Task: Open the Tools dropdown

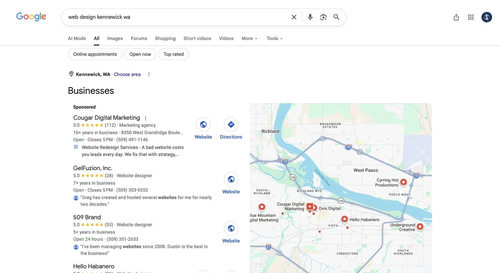Action: click(x=275, y=38)
